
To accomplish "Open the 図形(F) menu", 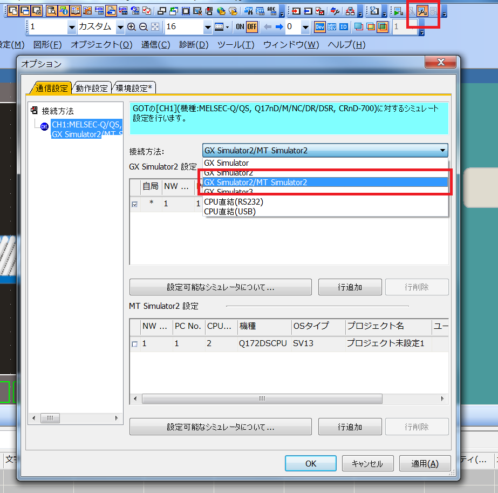I will pos(47,44).
